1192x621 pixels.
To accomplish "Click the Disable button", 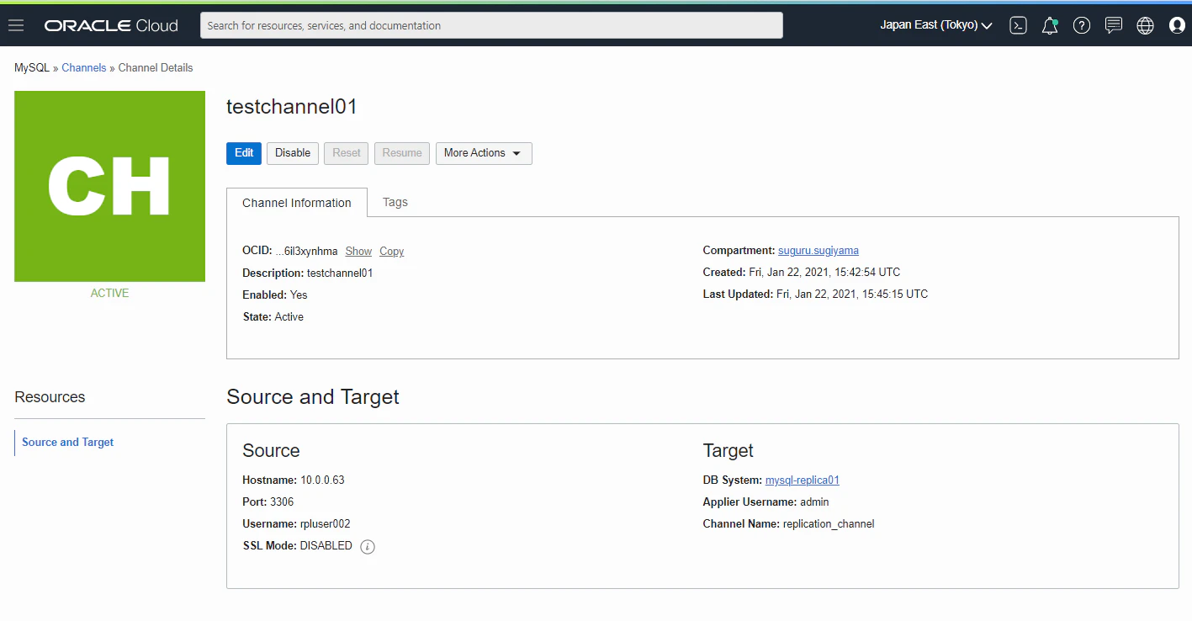I will (x=293, y=153).
